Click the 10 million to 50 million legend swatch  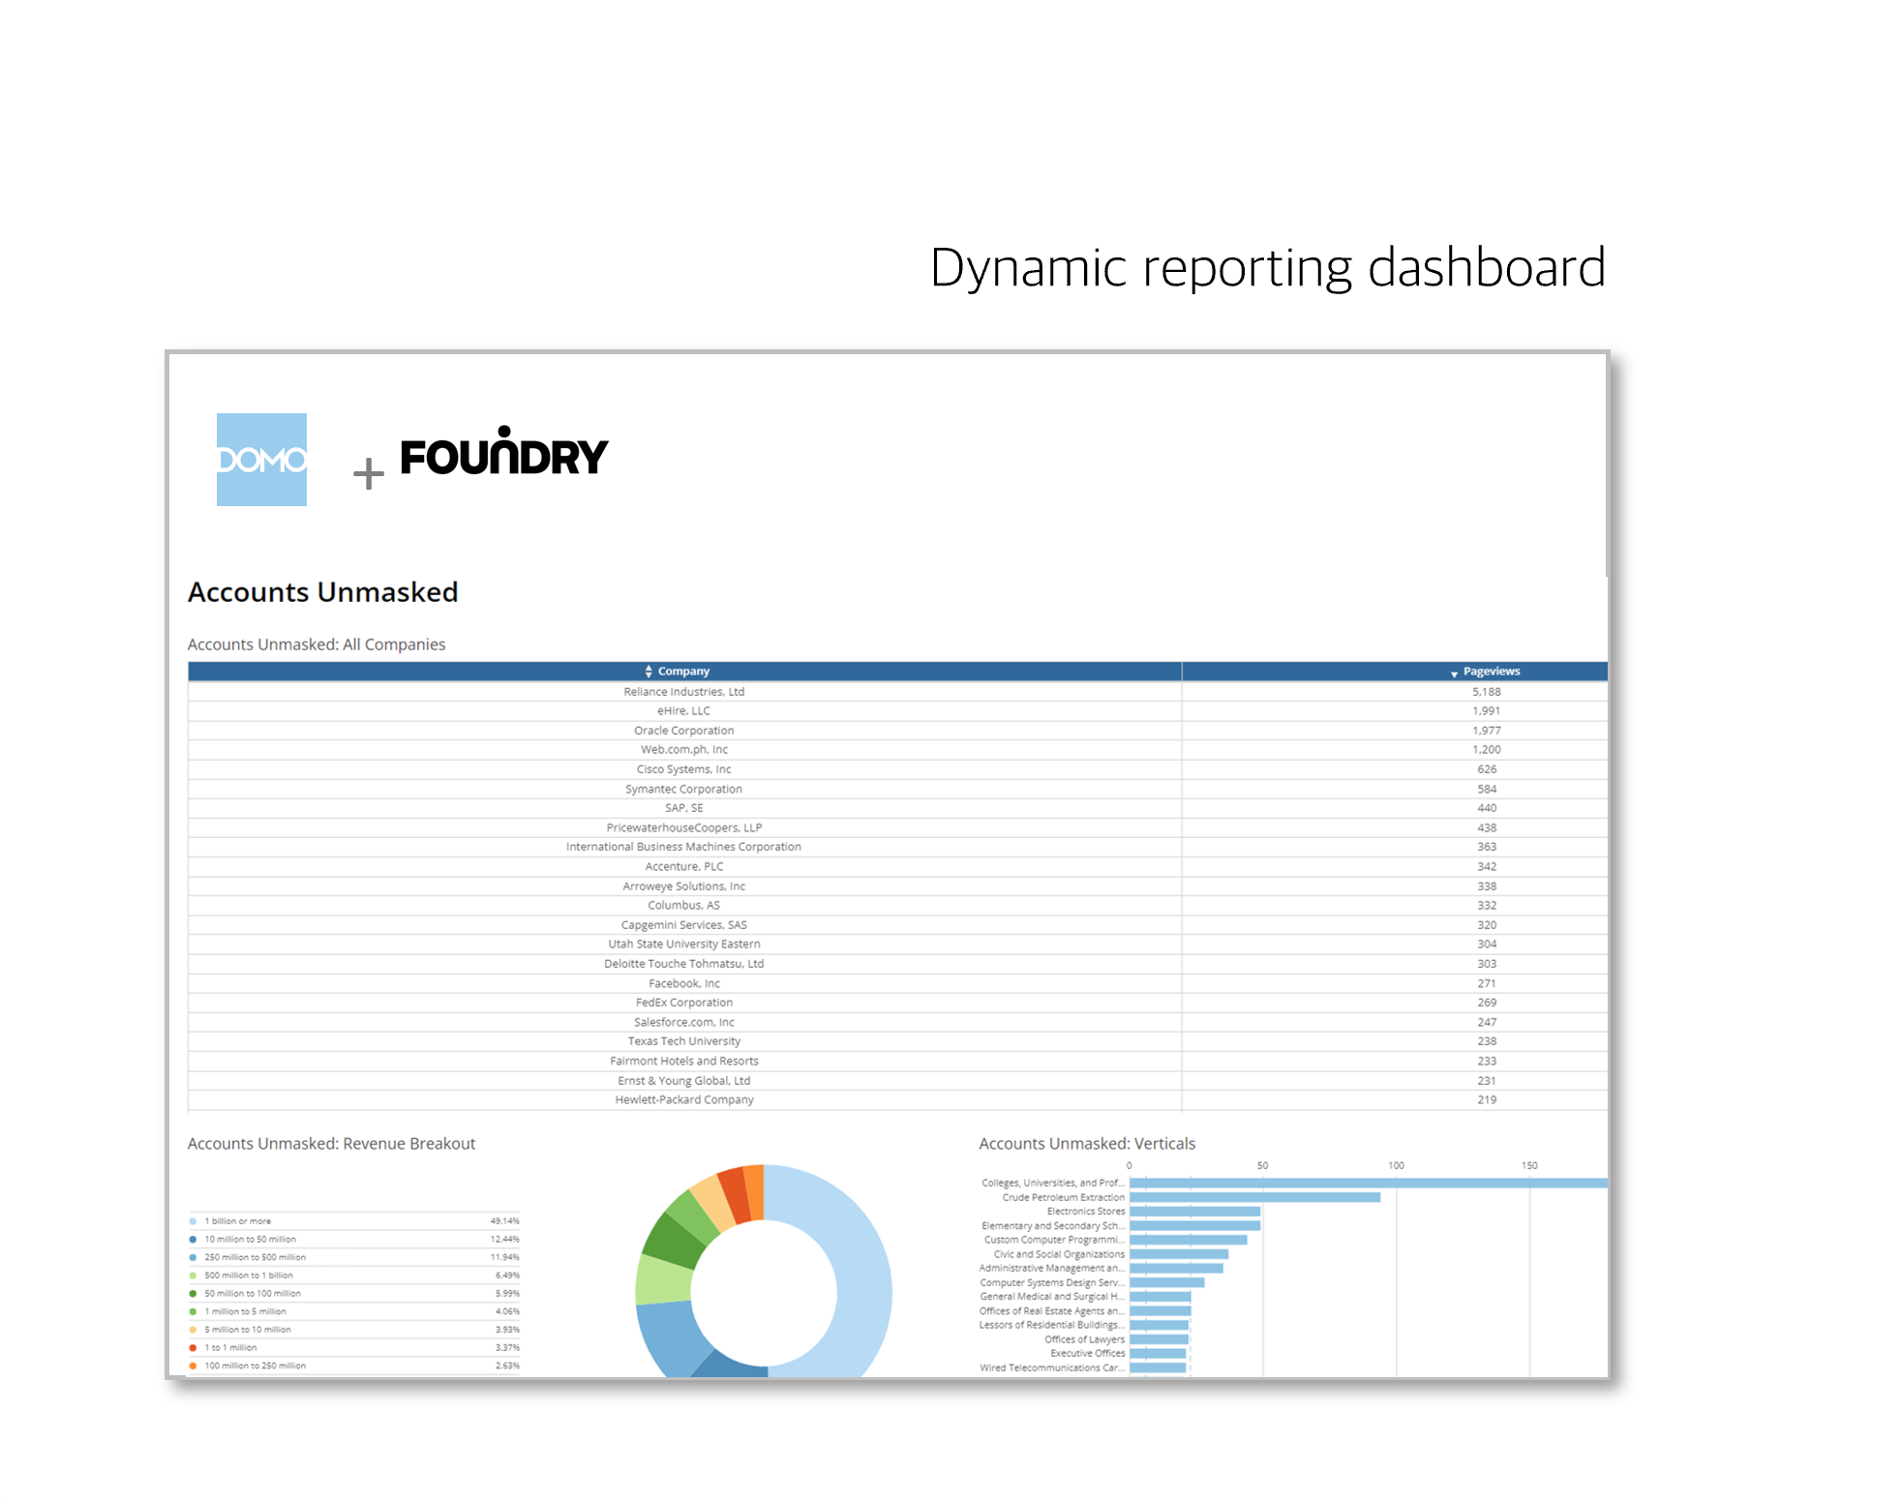[x=194, y=1240]
